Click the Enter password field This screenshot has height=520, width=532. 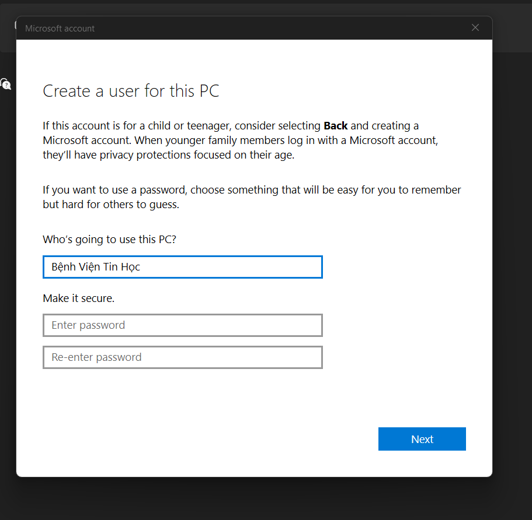coord(182,325)
